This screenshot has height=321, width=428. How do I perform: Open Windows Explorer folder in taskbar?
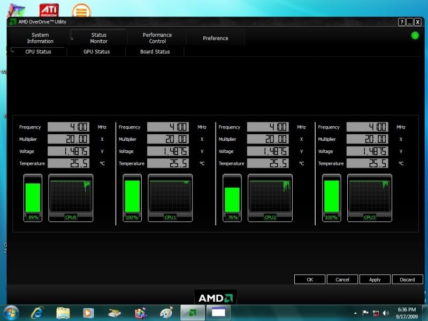63,312
